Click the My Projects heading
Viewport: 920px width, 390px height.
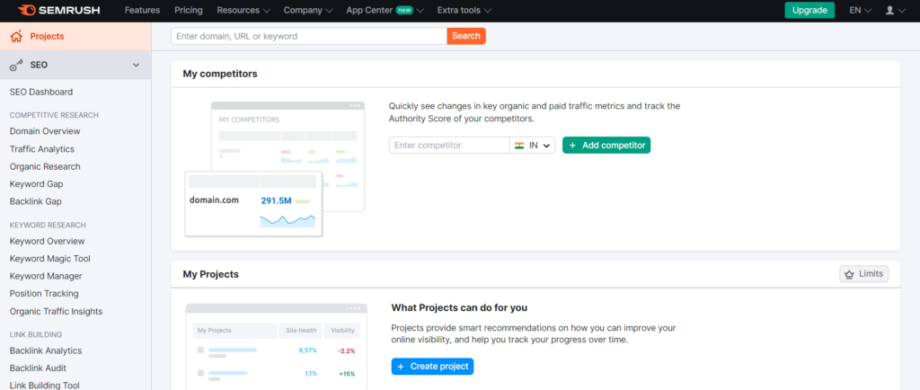pyautogui.click(x=210, y=274)
